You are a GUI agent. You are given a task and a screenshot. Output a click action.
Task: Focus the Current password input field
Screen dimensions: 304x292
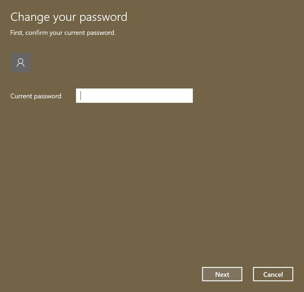pyautogui.click(x=134, y=96)
